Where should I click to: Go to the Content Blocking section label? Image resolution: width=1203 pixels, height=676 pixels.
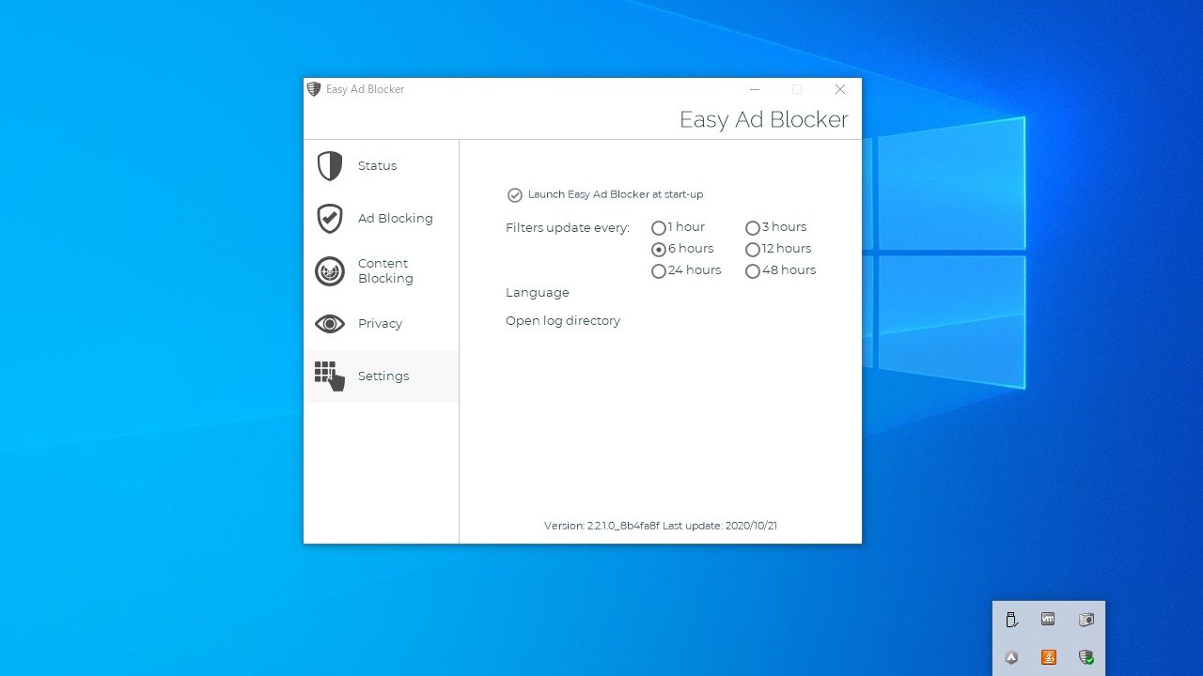pos(385,271)
